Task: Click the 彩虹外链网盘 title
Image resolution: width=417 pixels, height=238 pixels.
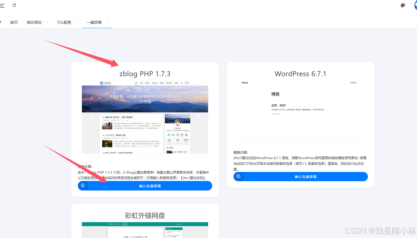Action: tap(145, 216)
